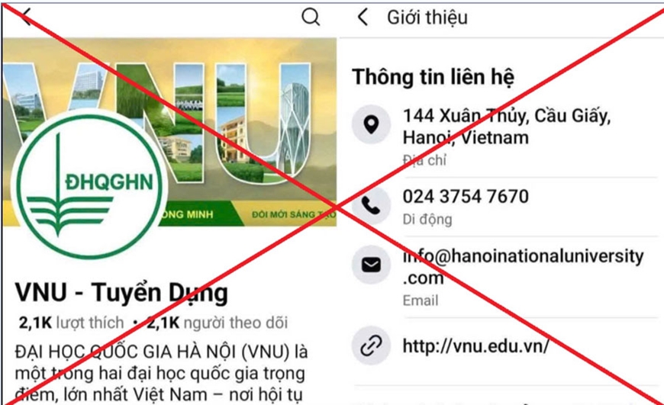Open the http://vnu.edu.vn/ link
The height and width of the screenshot is (405, 664).
[475, 346]
